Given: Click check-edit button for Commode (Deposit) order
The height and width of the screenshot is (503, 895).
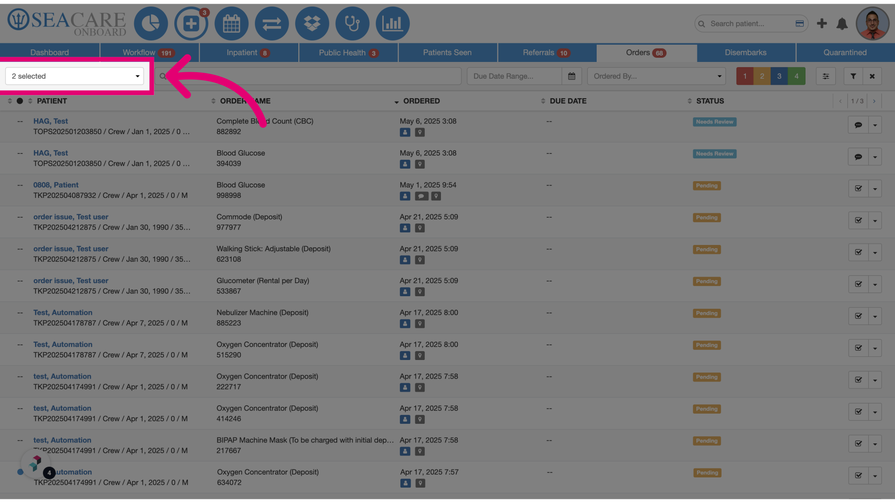Looking at the screenshot, I should pyautogui.click(x=858, y=221).
